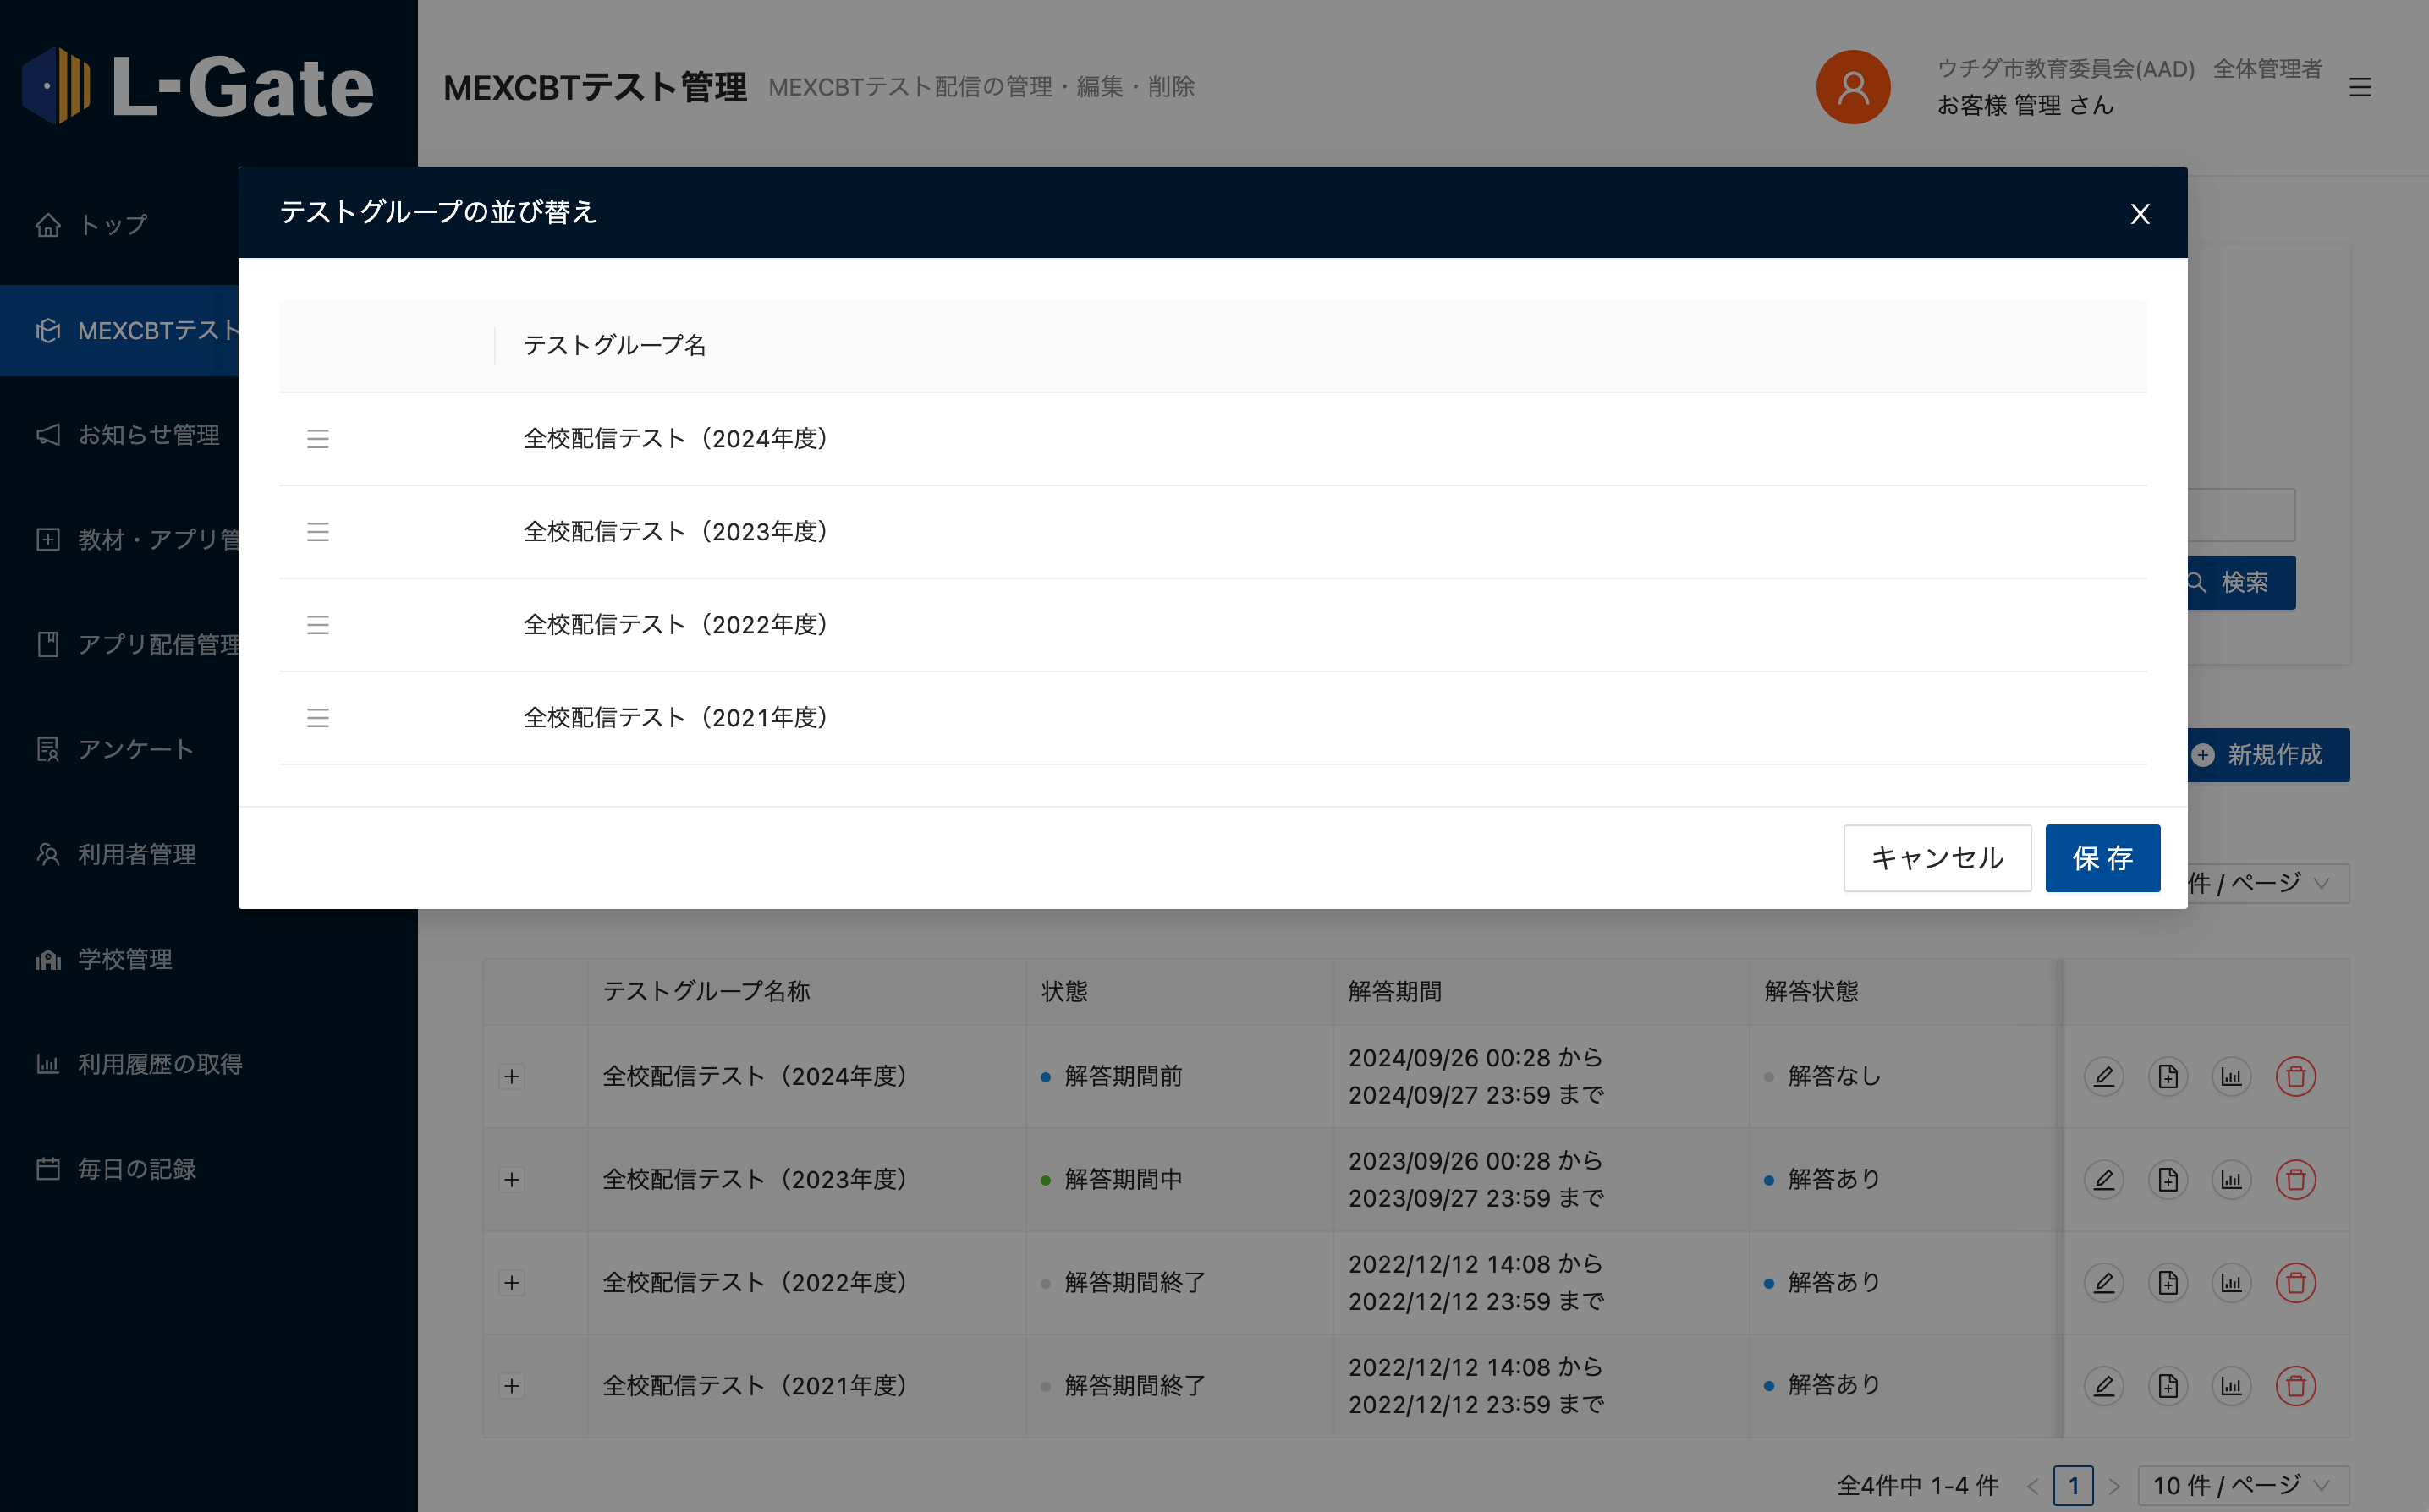Close the test group reorder dialog
The width and height of the screenshot is (2429, 1512).
2140,213
